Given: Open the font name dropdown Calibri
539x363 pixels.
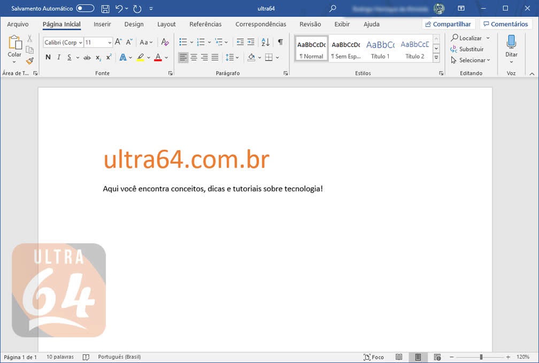Looking at the screenshot, I should click(63, 42).
